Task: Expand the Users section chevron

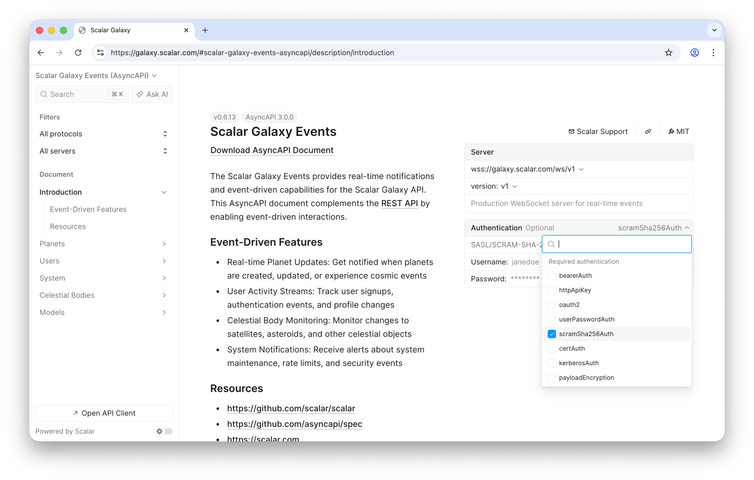Action: [164, 261]
